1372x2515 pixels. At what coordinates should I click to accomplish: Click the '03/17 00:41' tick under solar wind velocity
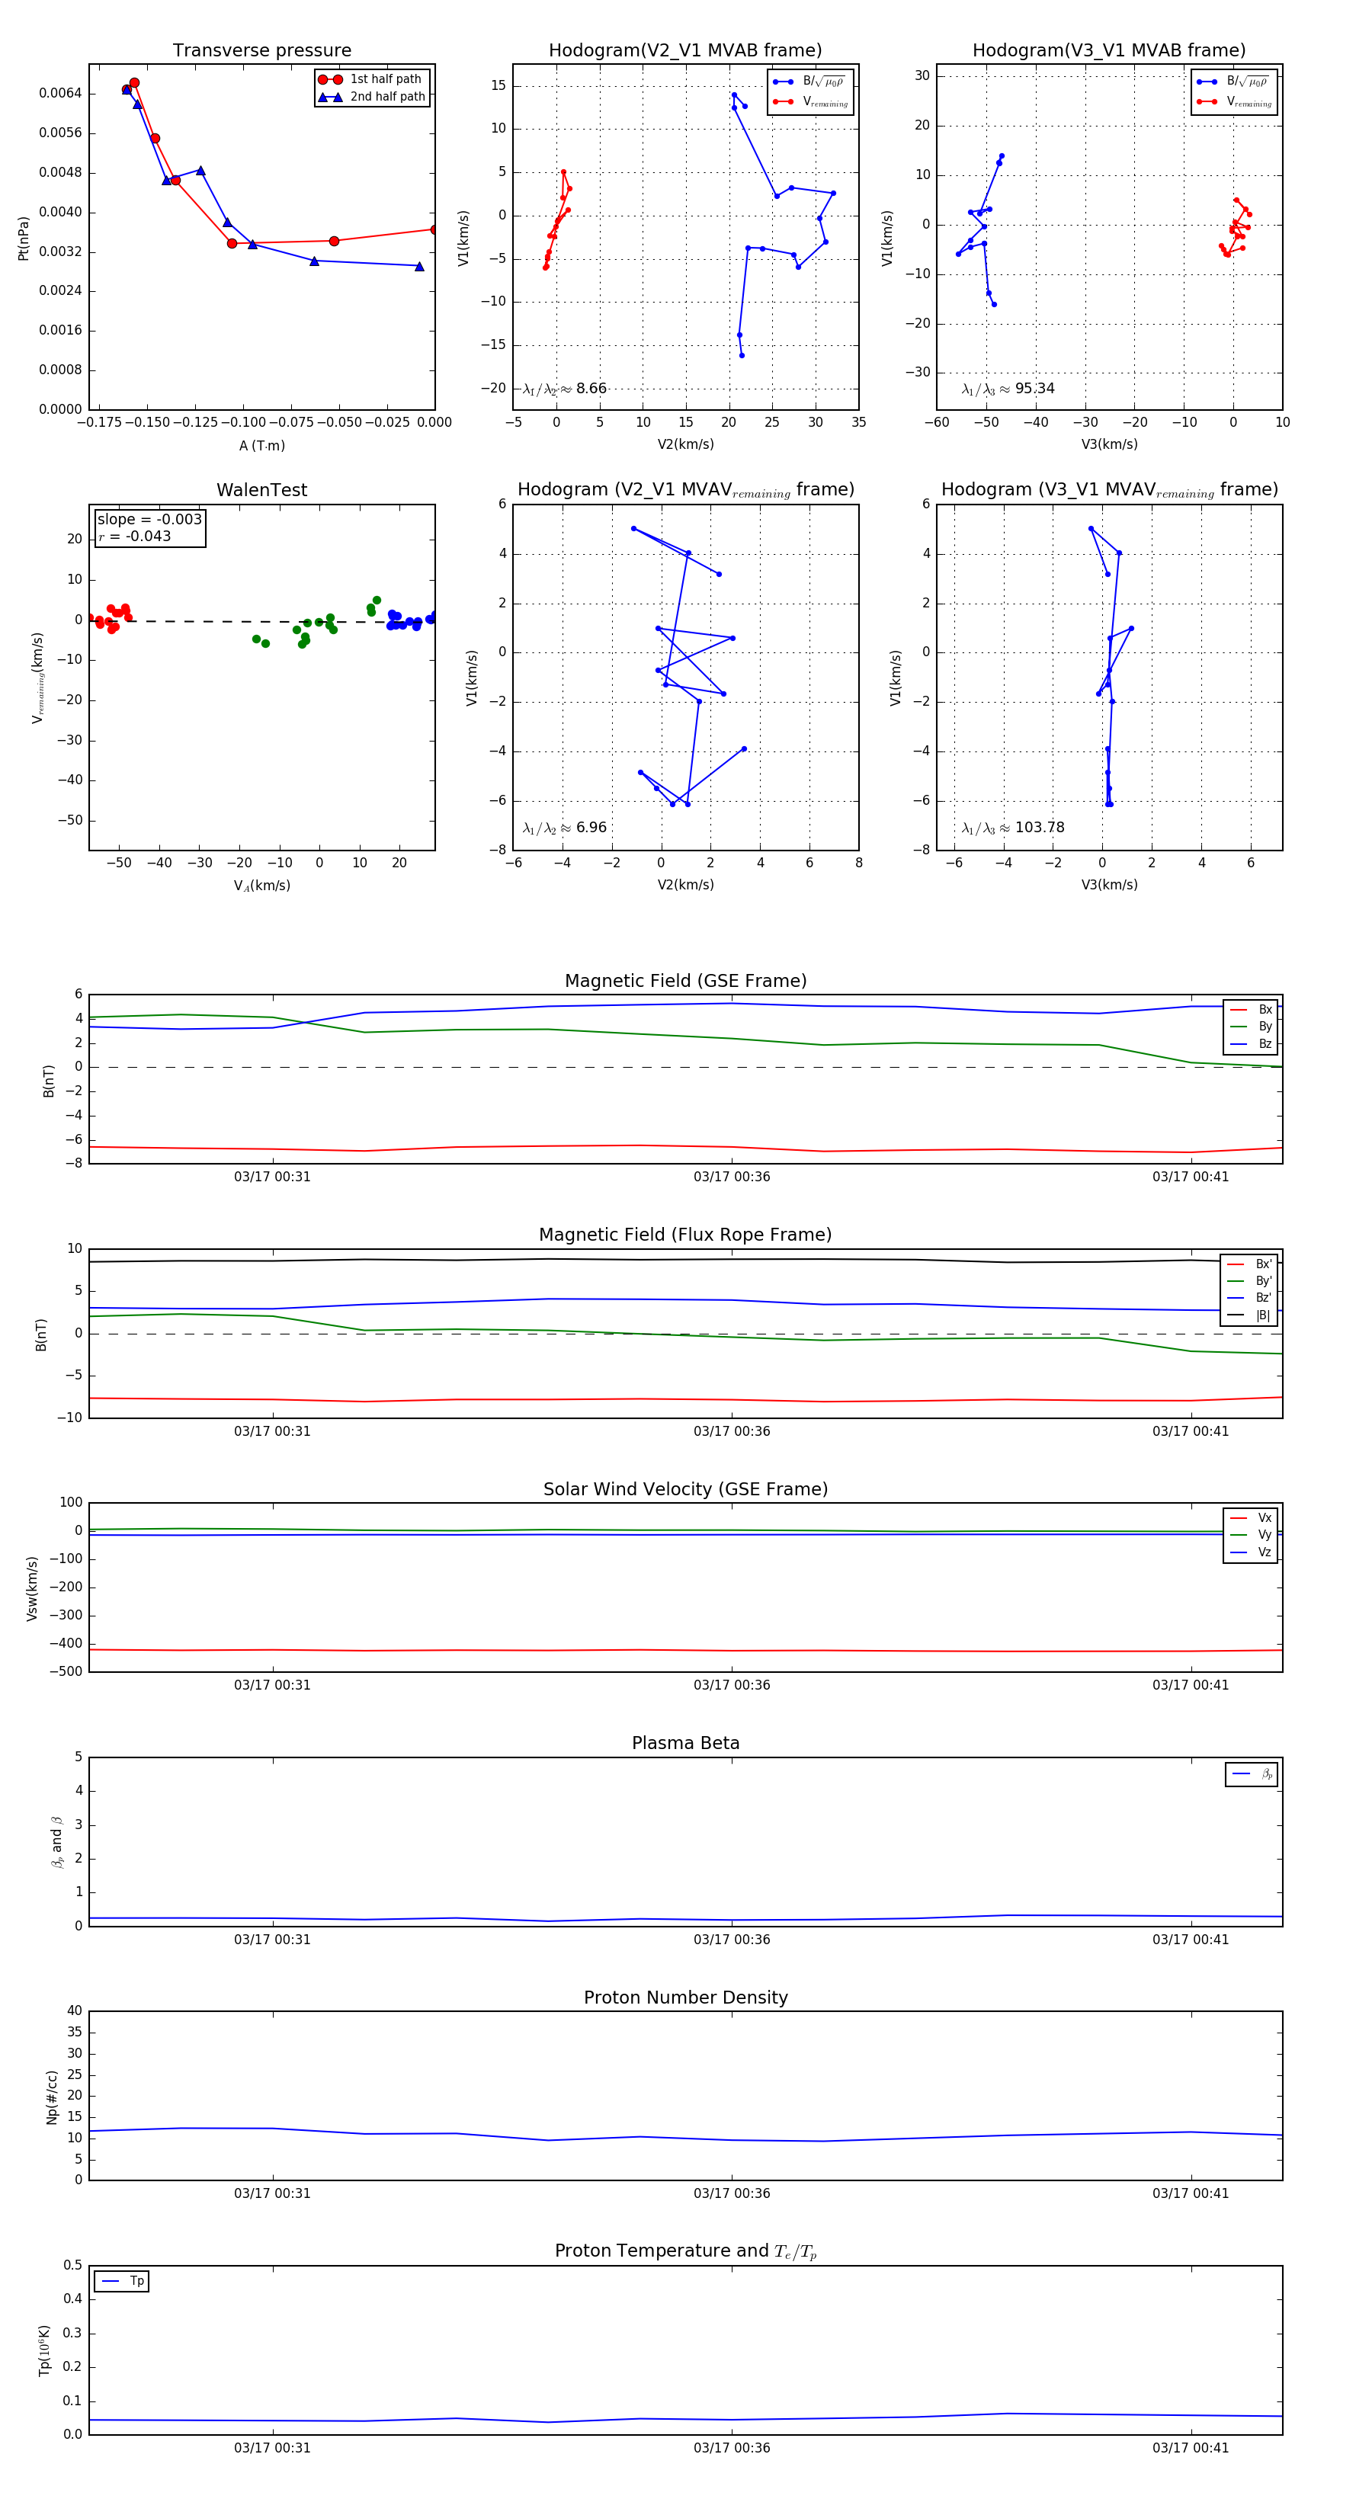1191,1685
